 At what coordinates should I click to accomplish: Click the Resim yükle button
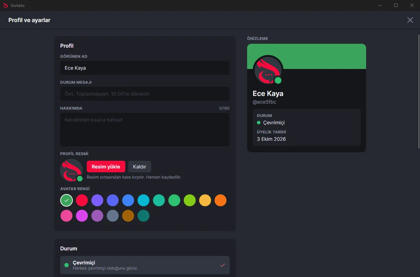(x=106, y=167)
